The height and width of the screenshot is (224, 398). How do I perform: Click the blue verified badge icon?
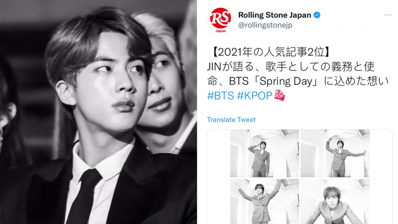click(x=317, y=15)
